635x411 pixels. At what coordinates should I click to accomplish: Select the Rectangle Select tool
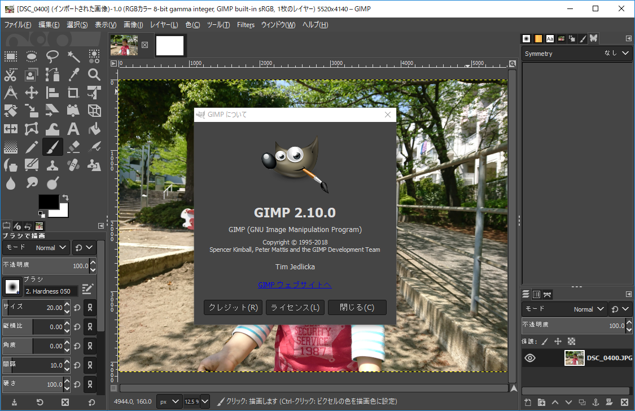click(11, 56)
